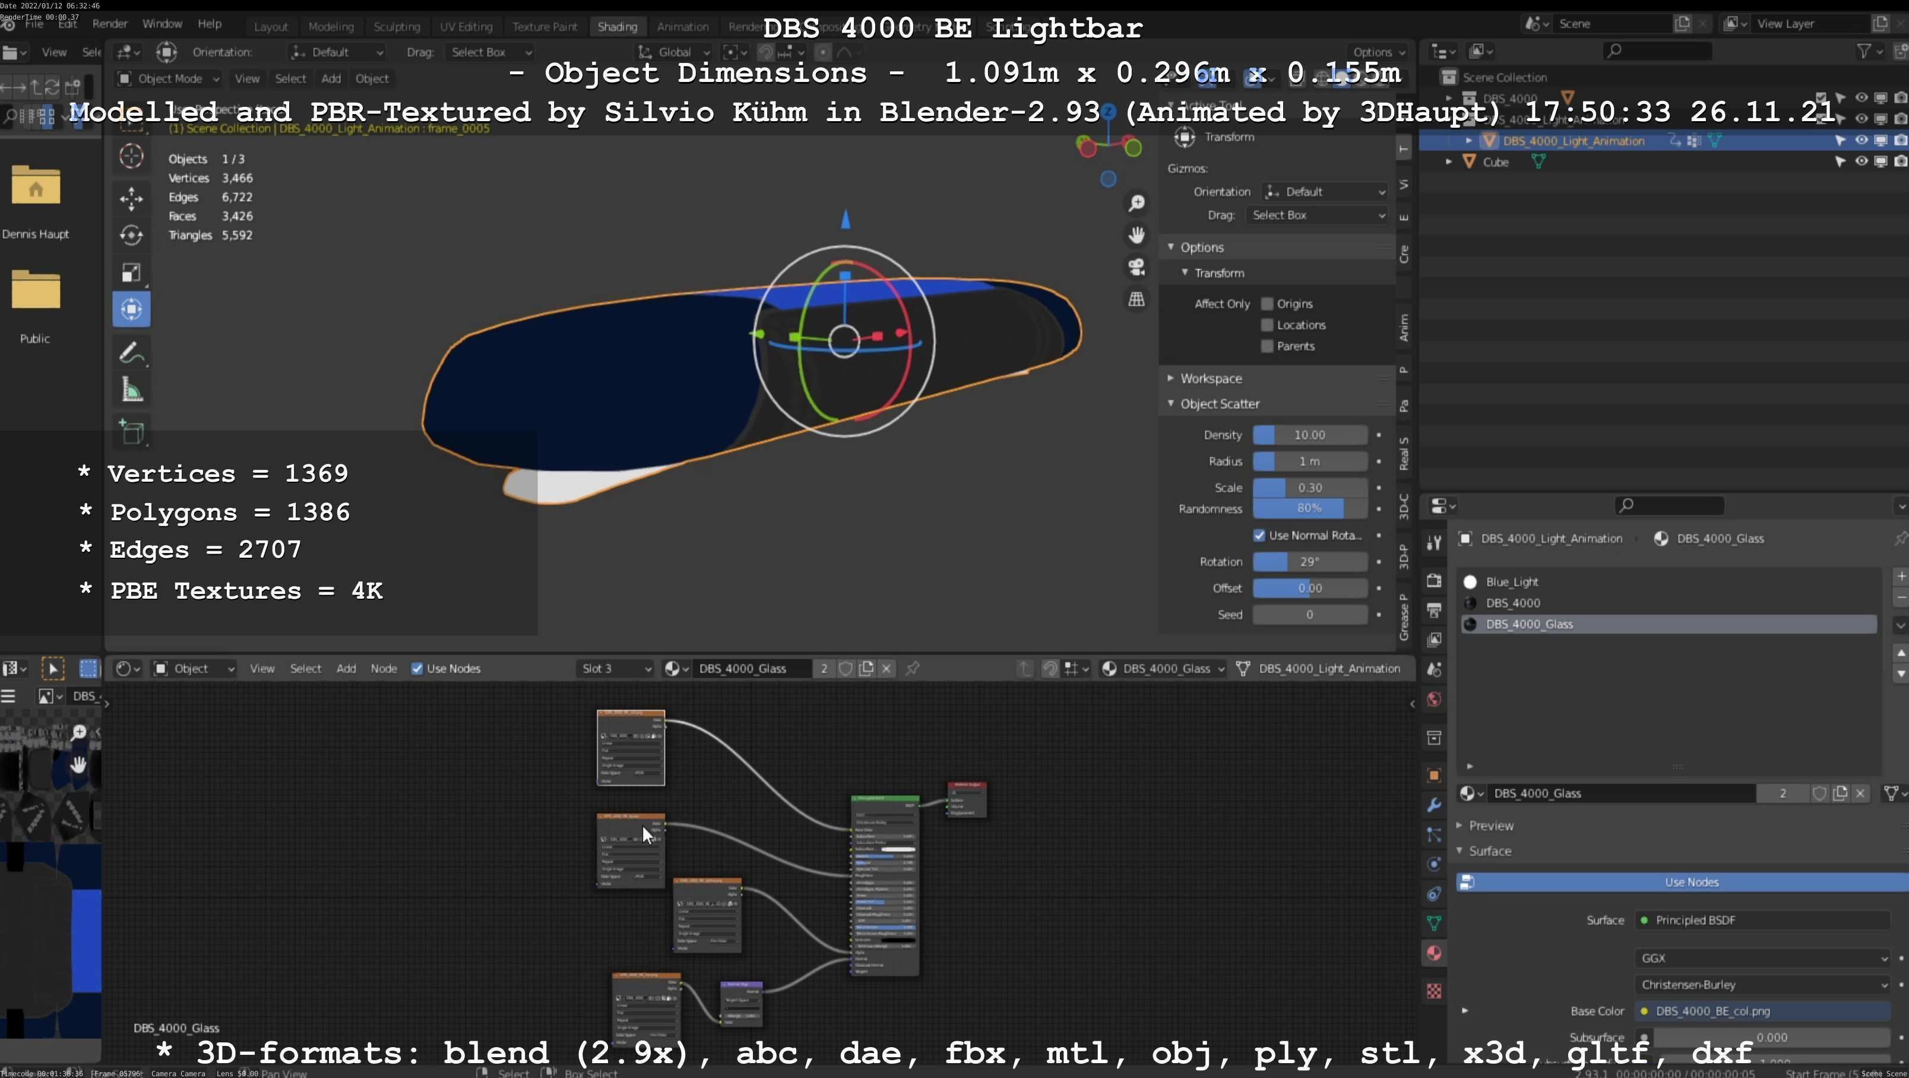
Task: Toggle Use Nodes checkbox in node editor
Action: pyautogui.click(x=417, y=669)
